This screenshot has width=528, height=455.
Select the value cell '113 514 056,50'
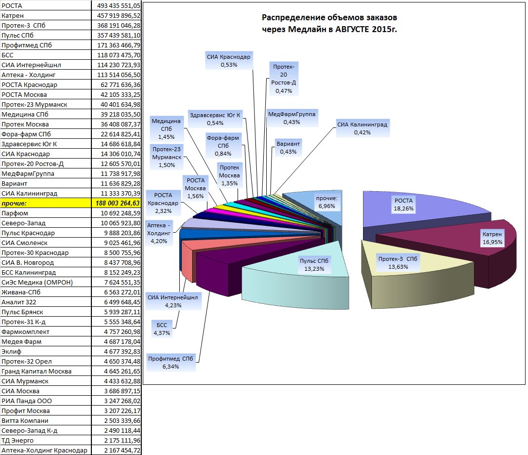(x=116, y=75)
